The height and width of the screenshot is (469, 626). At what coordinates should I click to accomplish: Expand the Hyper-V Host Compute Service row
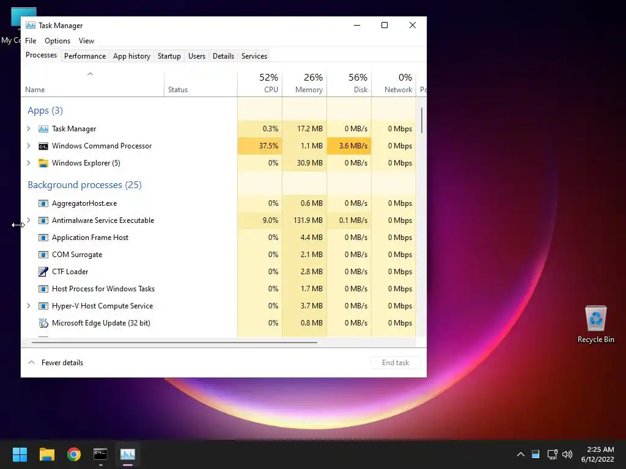29,305
